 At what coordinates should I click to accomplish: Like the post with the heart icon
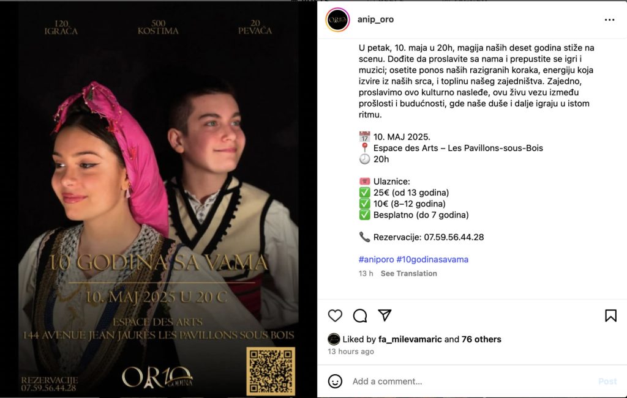(x=335, y=315)
